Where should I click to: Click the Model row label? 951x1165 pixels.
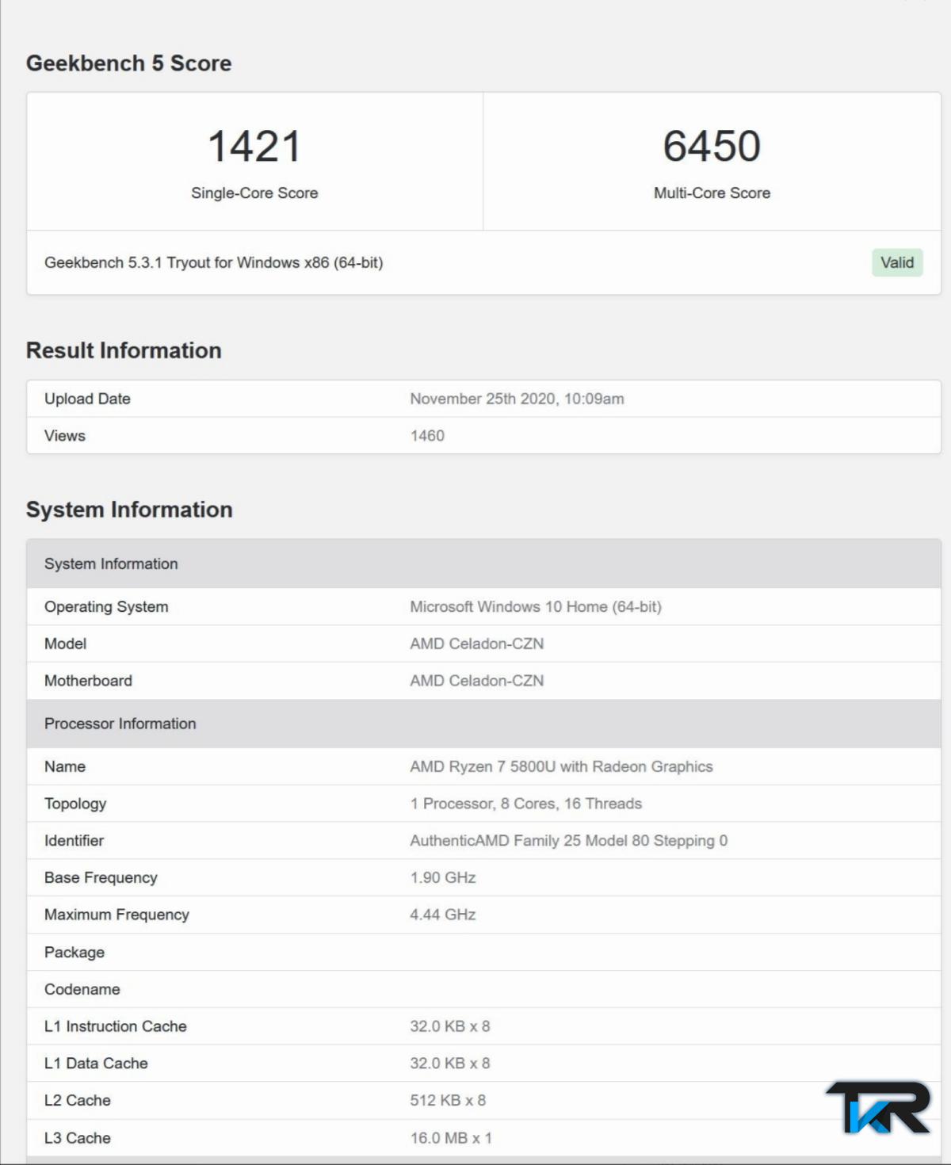[65, 644]
